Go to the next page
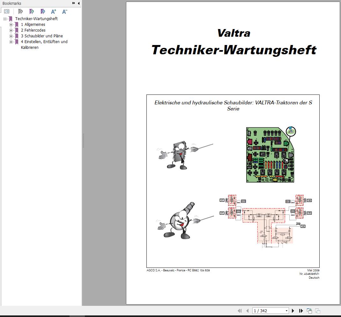This screenshot has height=317, width=341. pyautogui.click(x=293, y=311)
